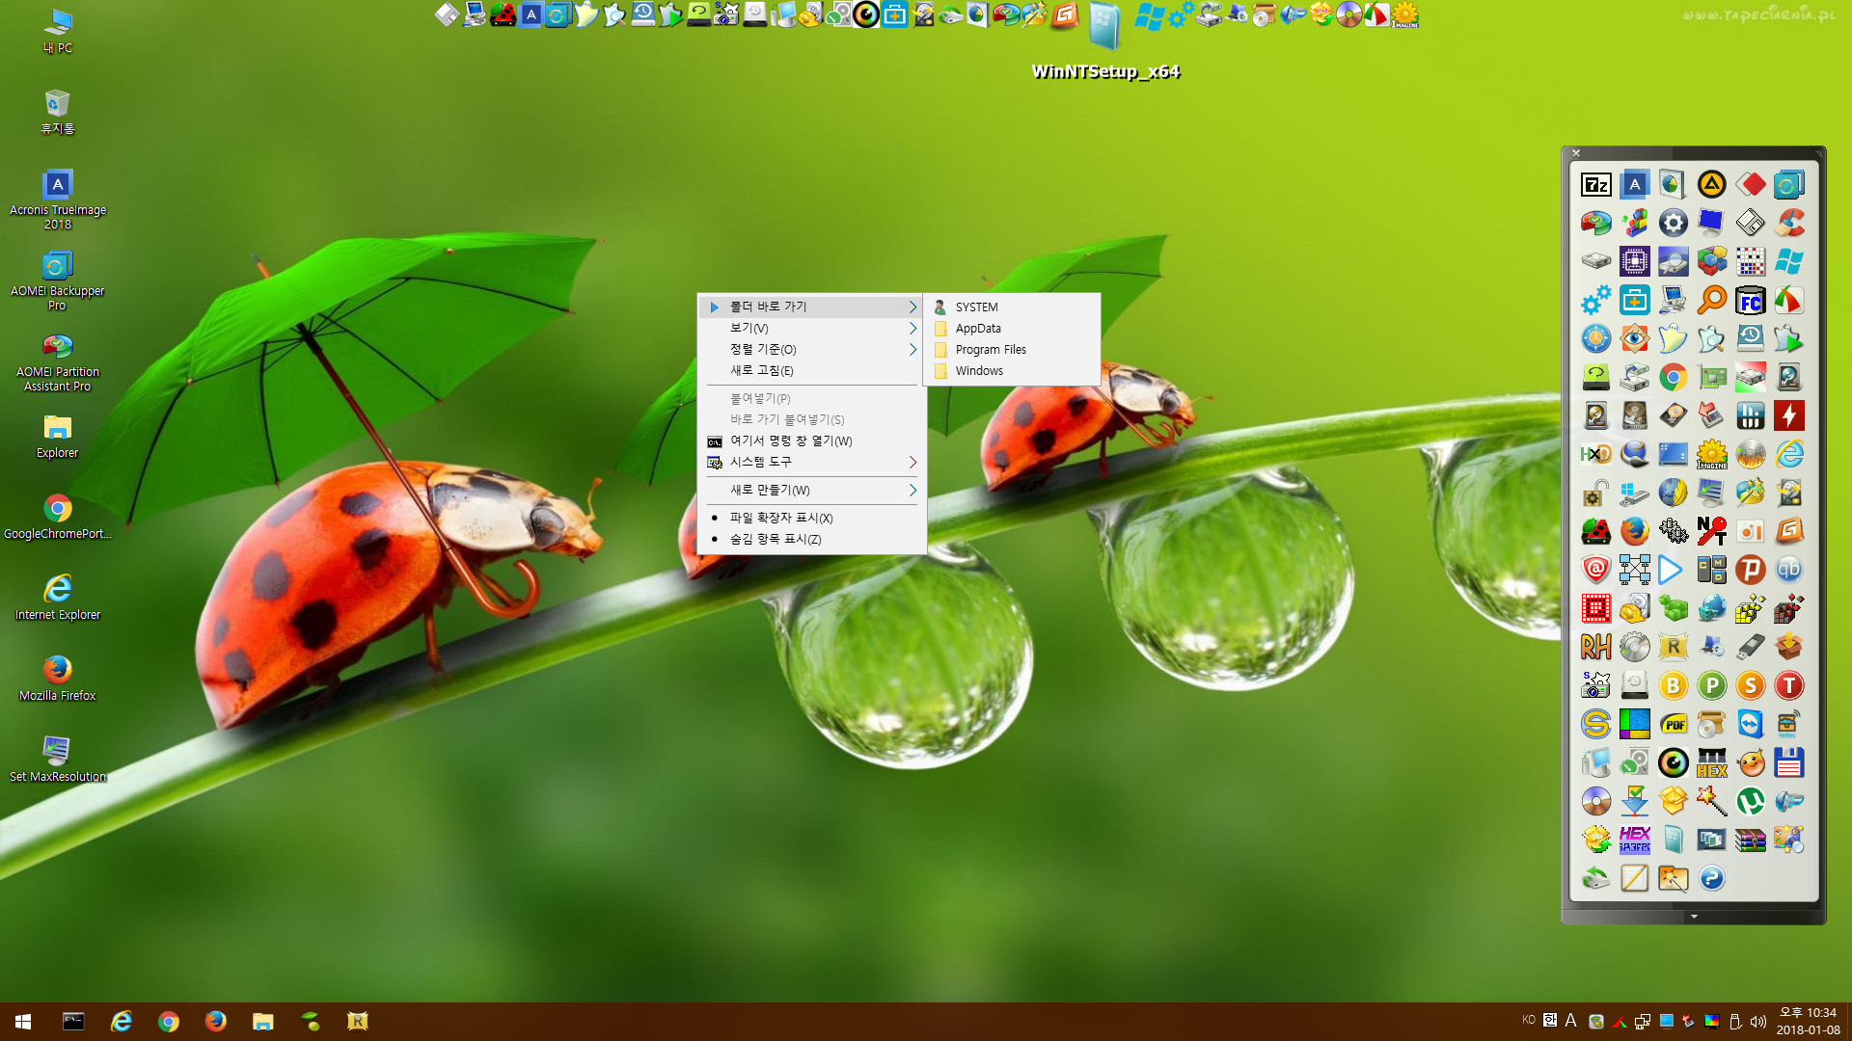Open the piano-keys HEX icon in launcher

click(1711, 762)
